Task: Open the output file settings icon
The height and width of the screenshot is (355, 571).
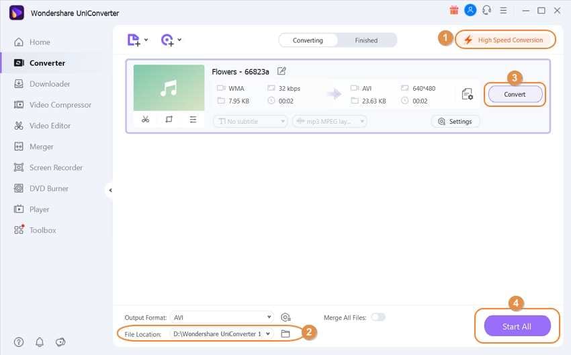Action: coord(468,94)
